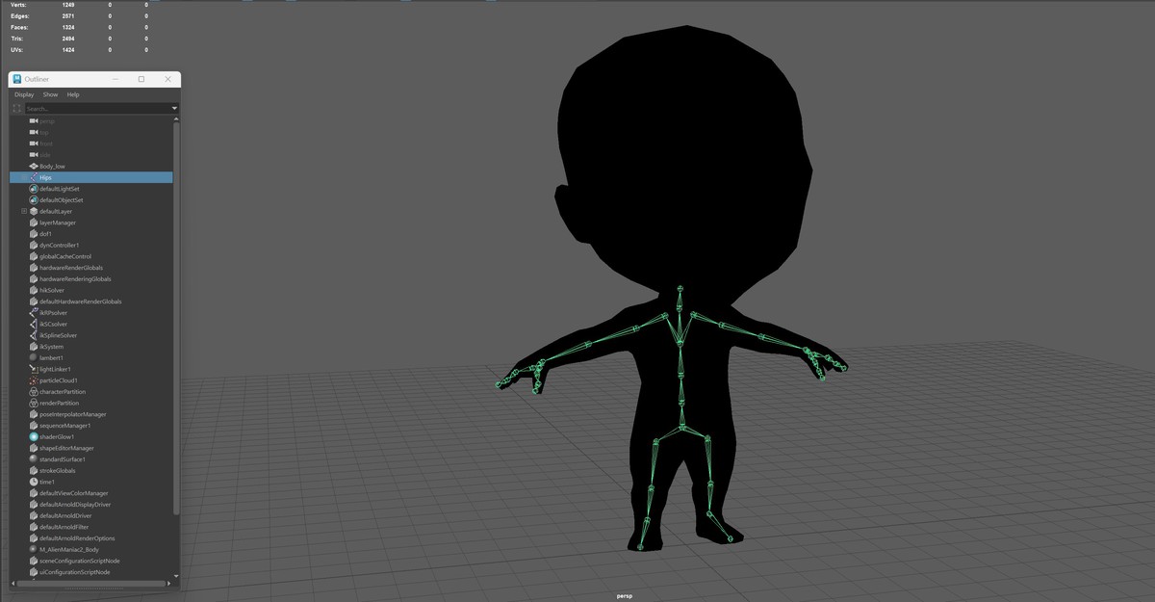Viewport: 1155px width, 602px height.
Task: Select the hardwareRenderGlobals row
Action: pyautogui.click(x=91, y=268)
